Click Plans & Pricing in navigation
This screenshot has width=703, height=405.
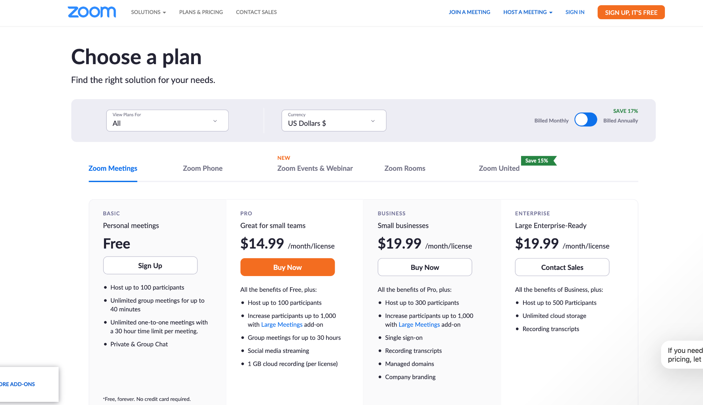point(201,12)
